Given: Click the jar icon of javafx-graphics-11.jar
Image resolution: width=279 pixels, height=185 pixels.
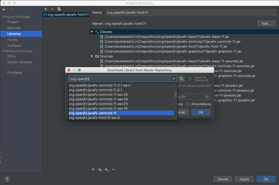Looking at the screenshot, I should point(102,51).
